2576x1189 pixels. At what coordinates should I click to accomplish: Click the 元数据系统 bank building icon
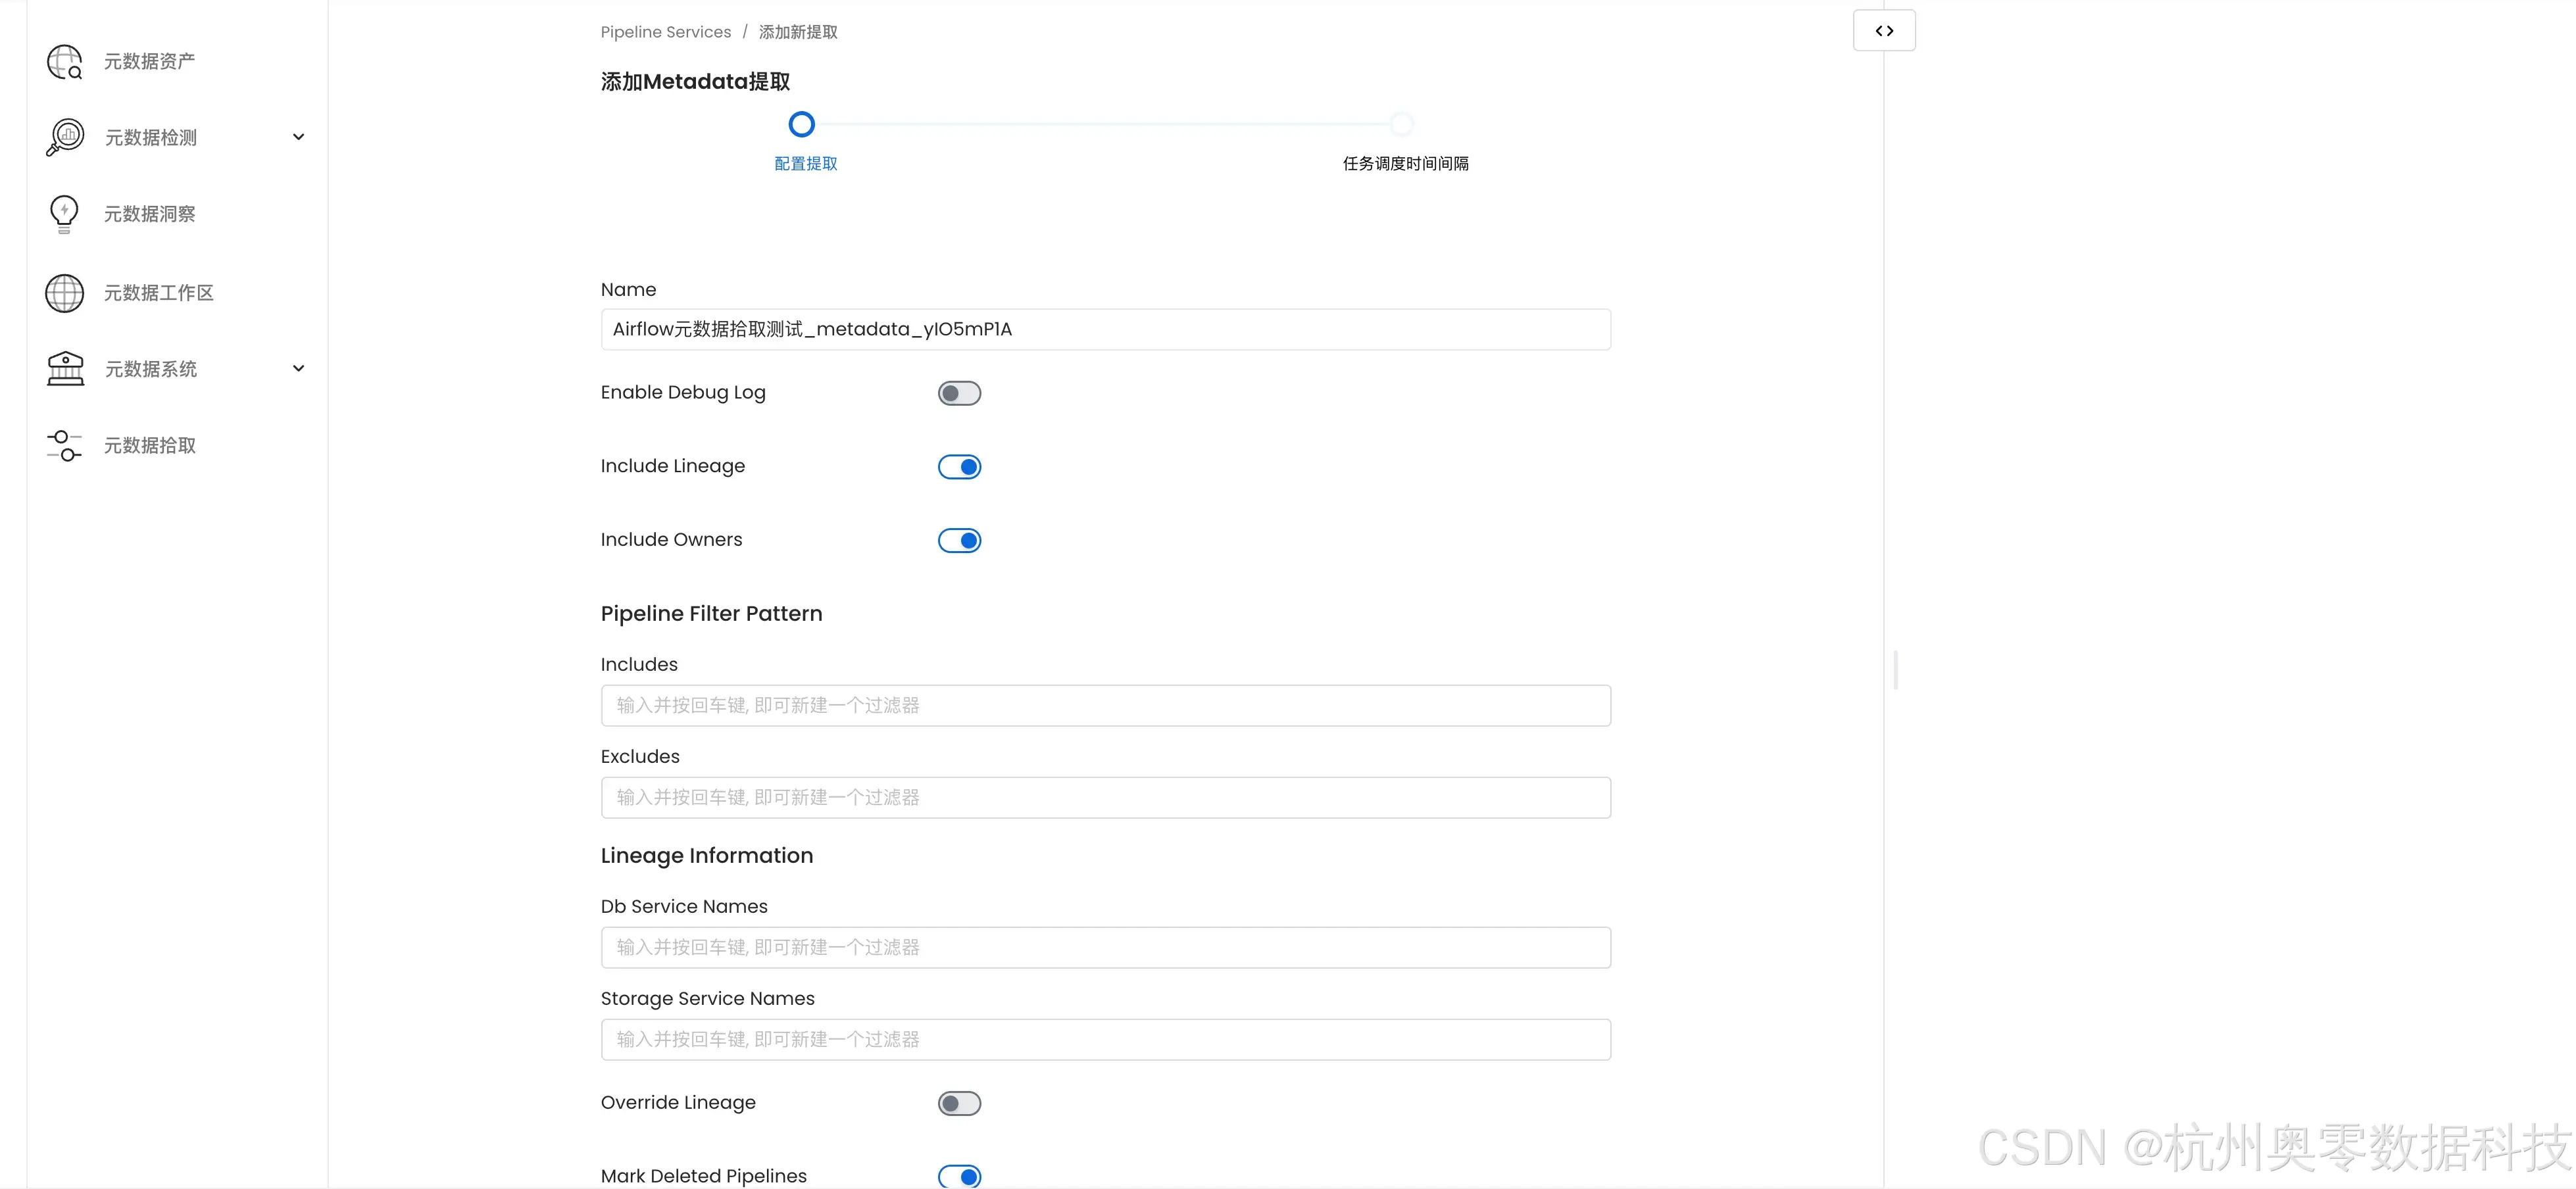(65, 369)
